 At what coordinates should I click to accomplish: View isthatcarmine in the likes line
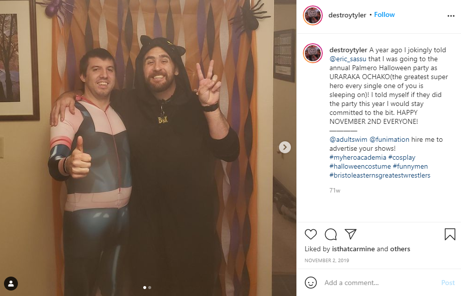353,249
